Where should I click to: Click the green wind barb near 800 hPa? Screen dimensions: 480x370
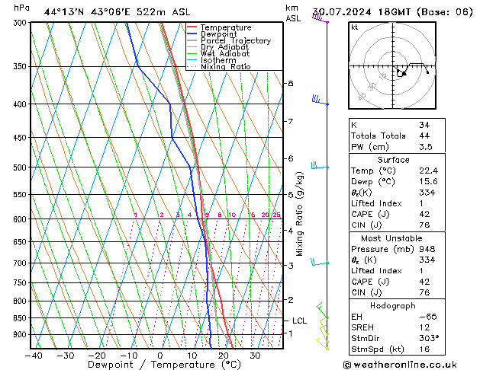click(322, 309)
